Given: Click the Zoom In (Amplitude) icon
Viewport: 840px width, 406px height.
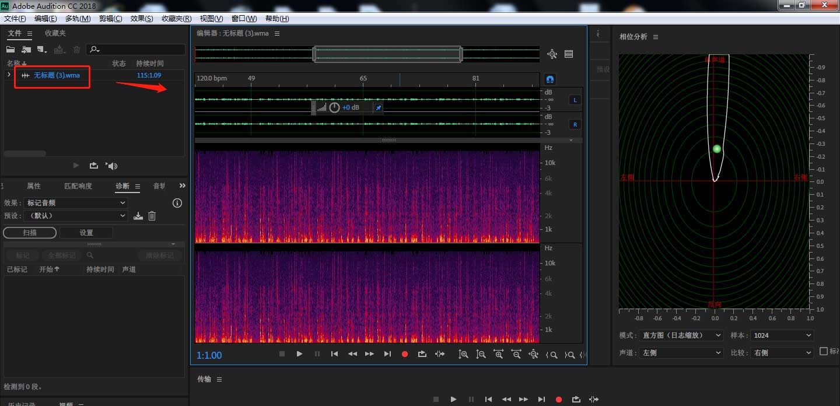Looking at the screenshot, I should pos(463,354).
